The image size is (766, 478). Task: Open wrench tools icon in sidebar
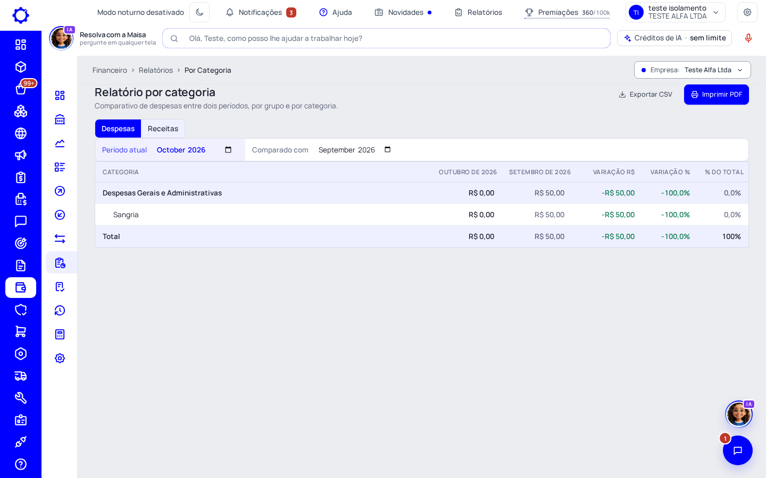[21, 398]
